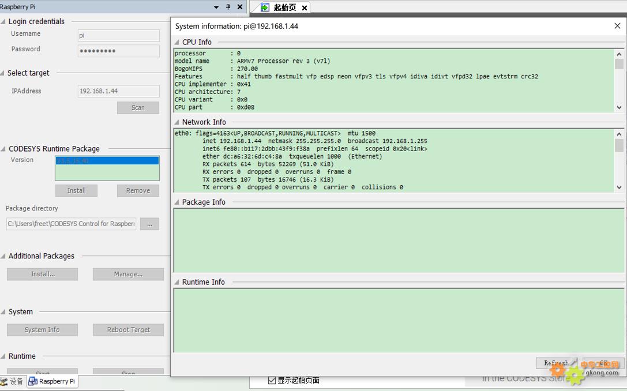This screenshot has height=391, width=627.
Task: Click the model name ARMv7 Processor line
Action: coord(252,61)
